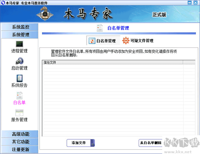
Task: Expand the 其它功能 sidebar section
Action: pyautogui.click(x=19, y=142)
